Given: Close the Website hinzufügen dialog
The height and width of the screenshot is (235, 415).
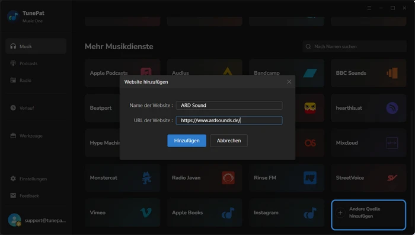Looking at the screenshot, I should click(x=289, y=82).
